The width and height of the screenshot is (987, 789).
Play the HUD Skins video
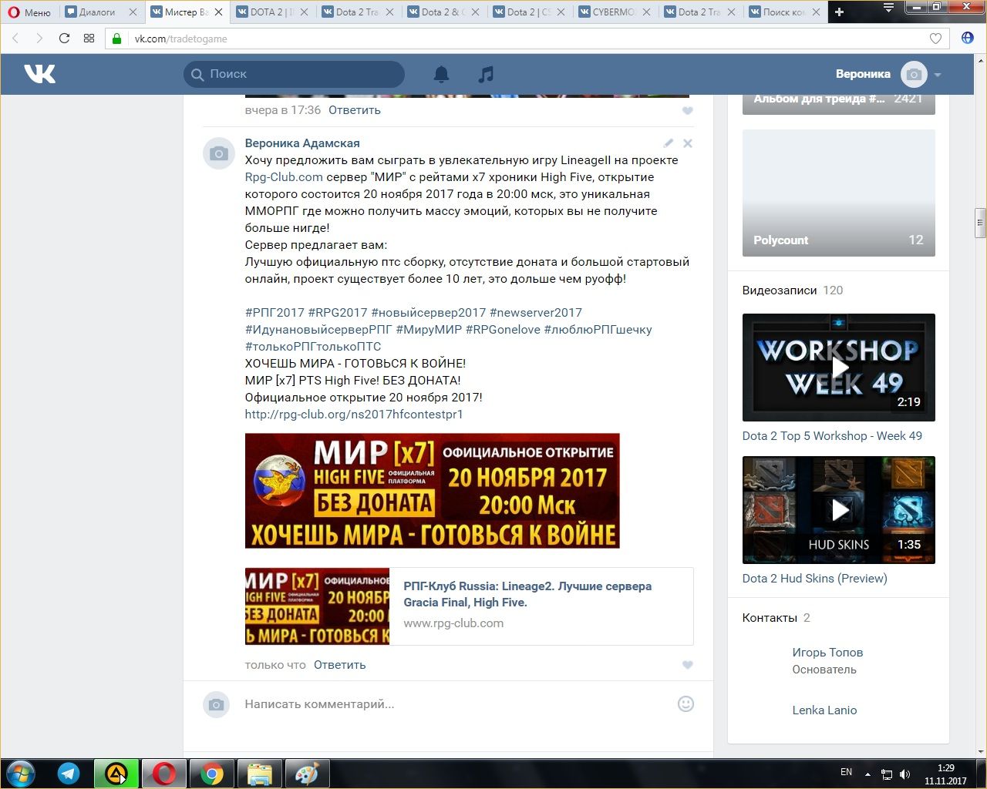[x=839, y=510]
